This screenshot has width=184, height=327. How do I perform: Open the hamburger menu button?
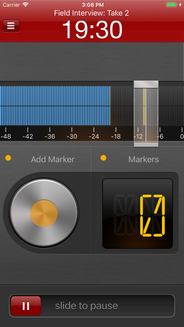(x=11, y=26)
